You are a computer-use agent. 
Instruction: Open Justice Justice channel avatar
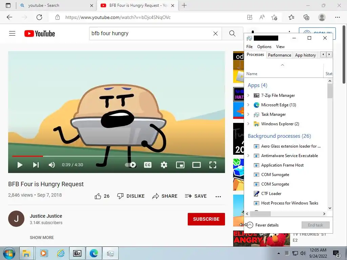coord(16,219)
